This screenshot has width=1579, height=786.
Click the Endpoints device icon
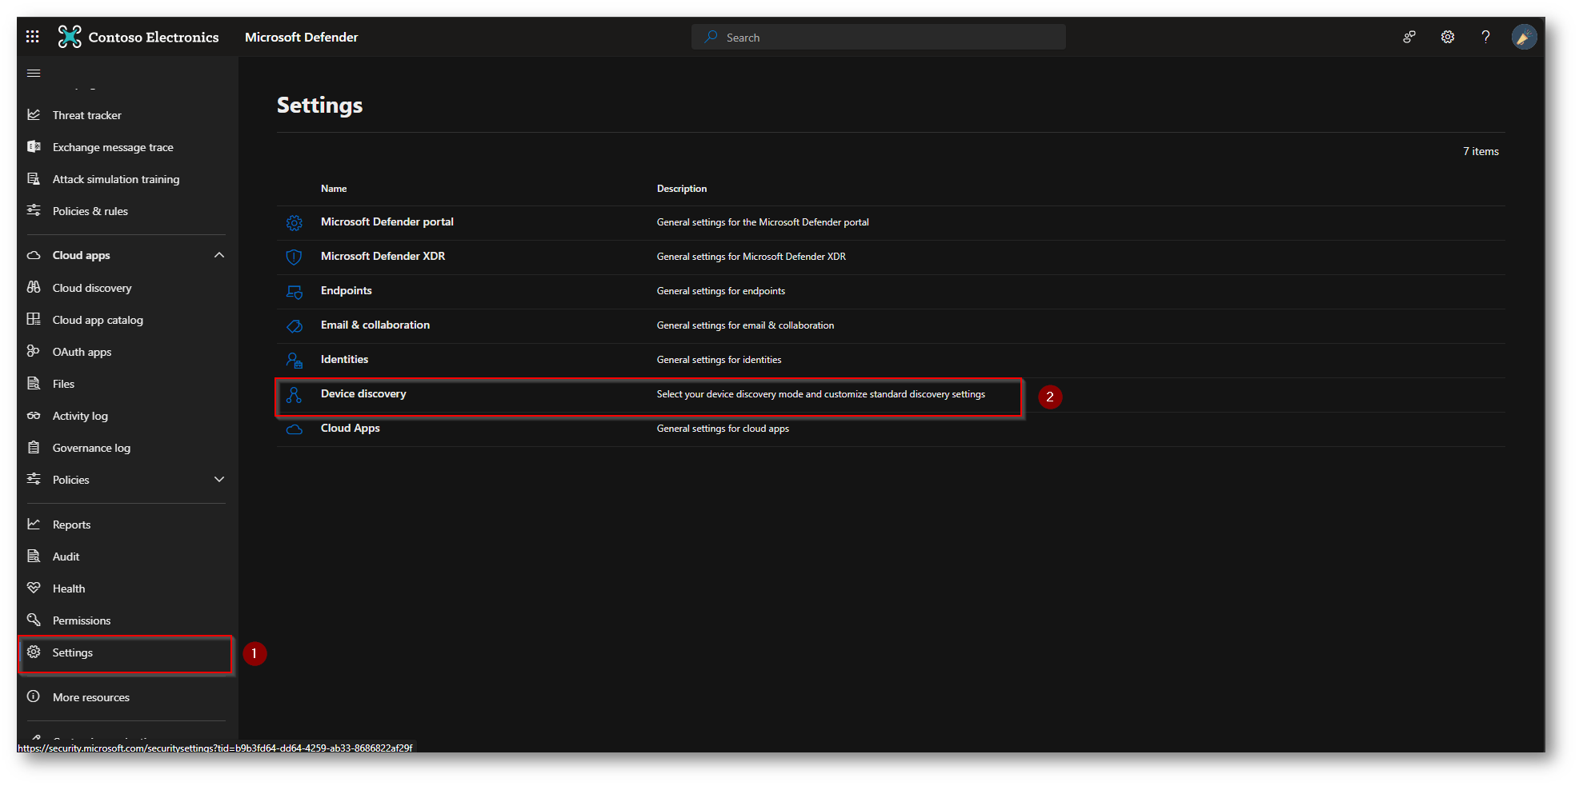click(x=295, y=292)
